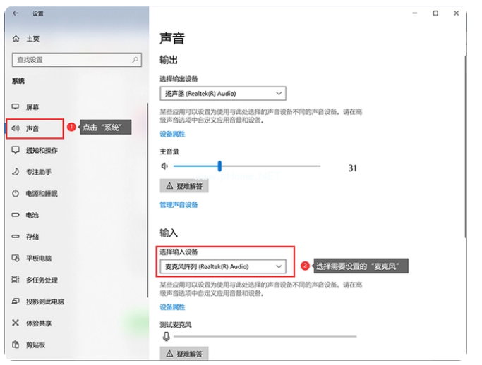This screenshot has height=365, width=482.
Task: Open Notifications & actions (通知和操作)
Action: [41, 150]
